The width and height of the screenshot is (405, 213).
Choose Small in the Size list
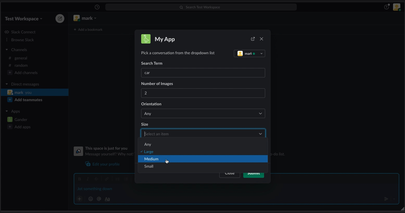pyautogui.click(x=203, y=166)
